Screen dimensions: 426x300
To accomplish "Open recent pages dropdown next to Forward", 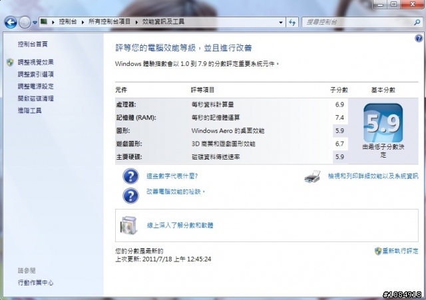I will coord(35,23).
